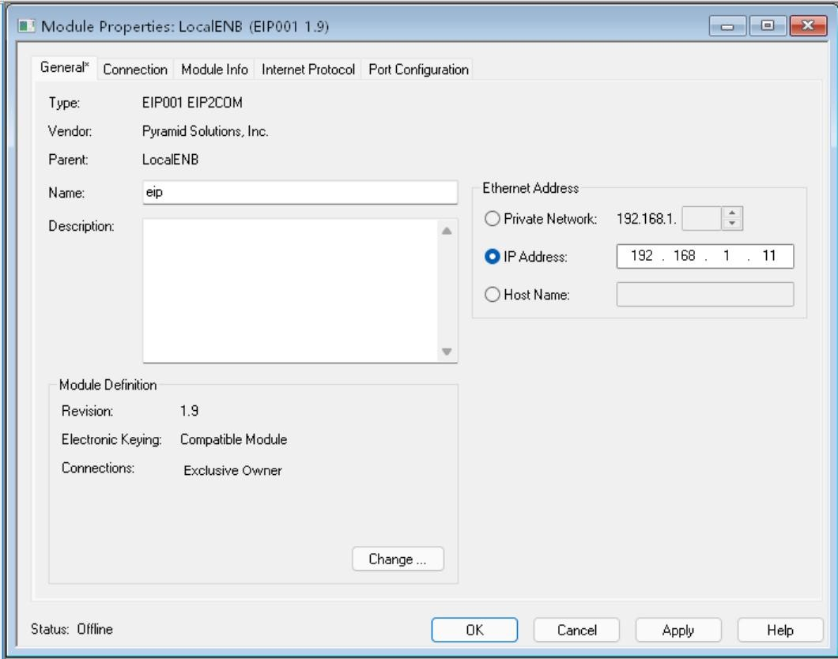
Task: Click the Exclusive Owner connections value
Action: pos(232,470)
